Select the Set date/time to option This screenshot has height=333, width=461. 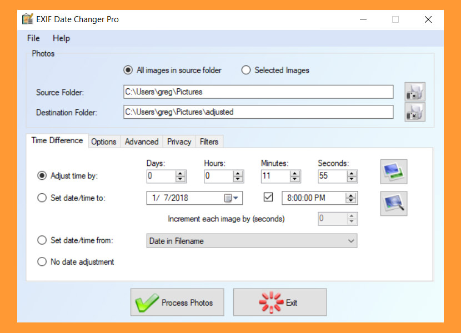pos(42,198)
